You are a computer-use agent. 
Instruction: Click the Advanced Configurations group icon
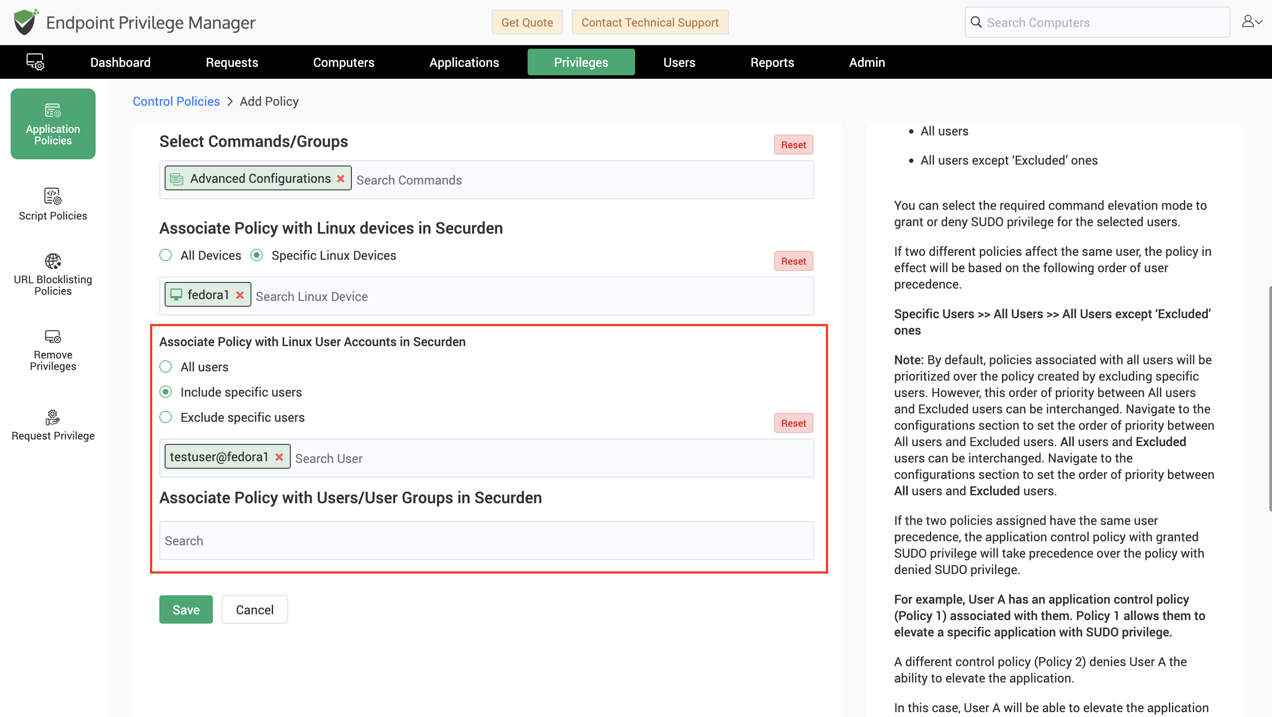pyautogui.click(x=177, y=179)
